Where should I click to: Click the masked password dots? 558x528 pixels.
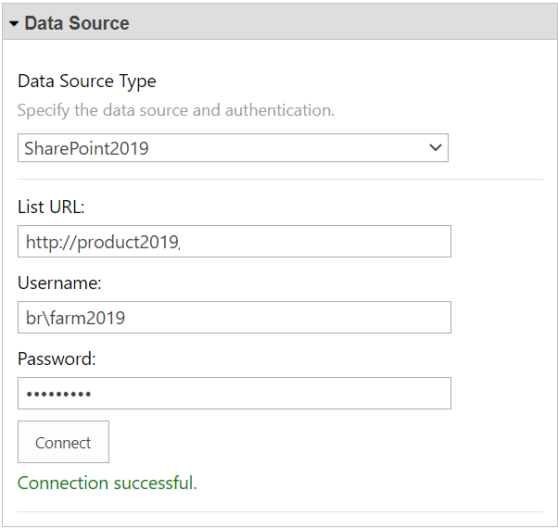click(58, 394)
